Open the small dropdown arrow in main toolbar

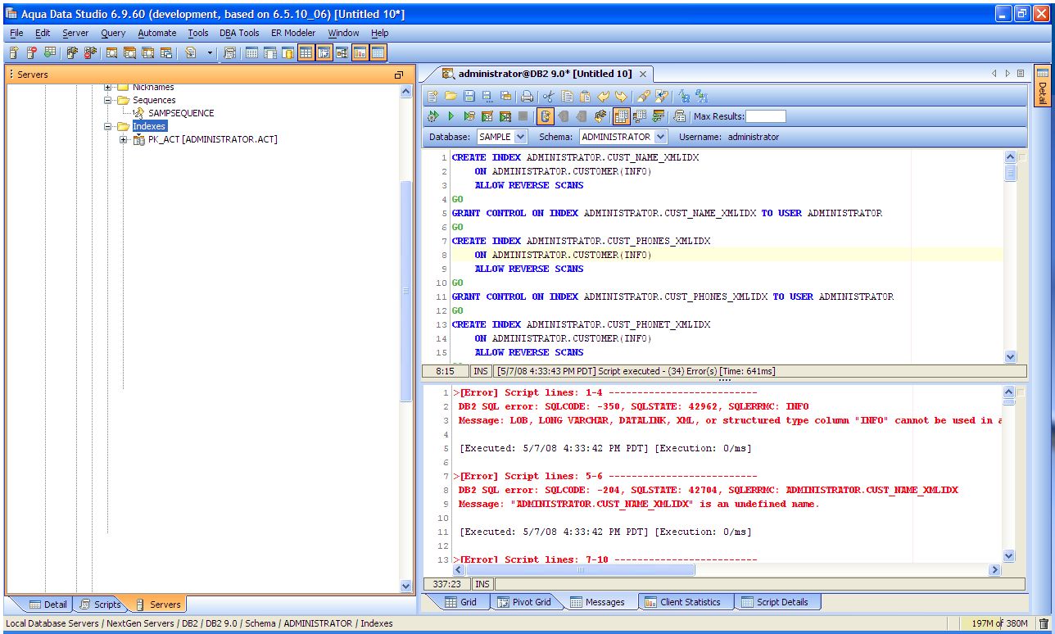tap(210, 53)
